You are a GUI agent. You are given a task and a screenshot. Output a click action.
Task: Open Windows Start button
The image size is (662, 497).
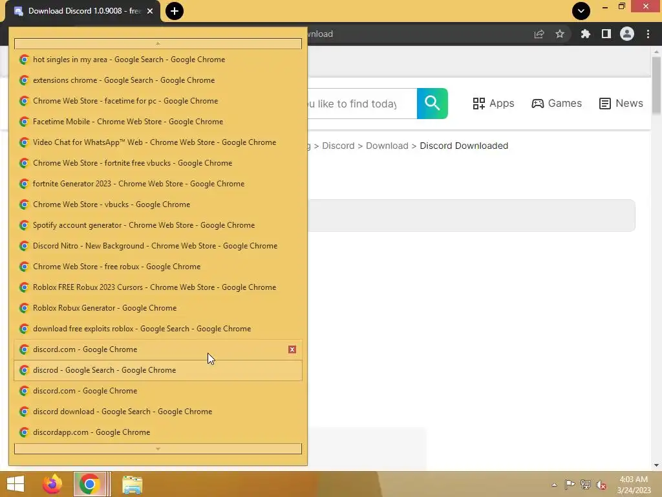coord(16,484)
